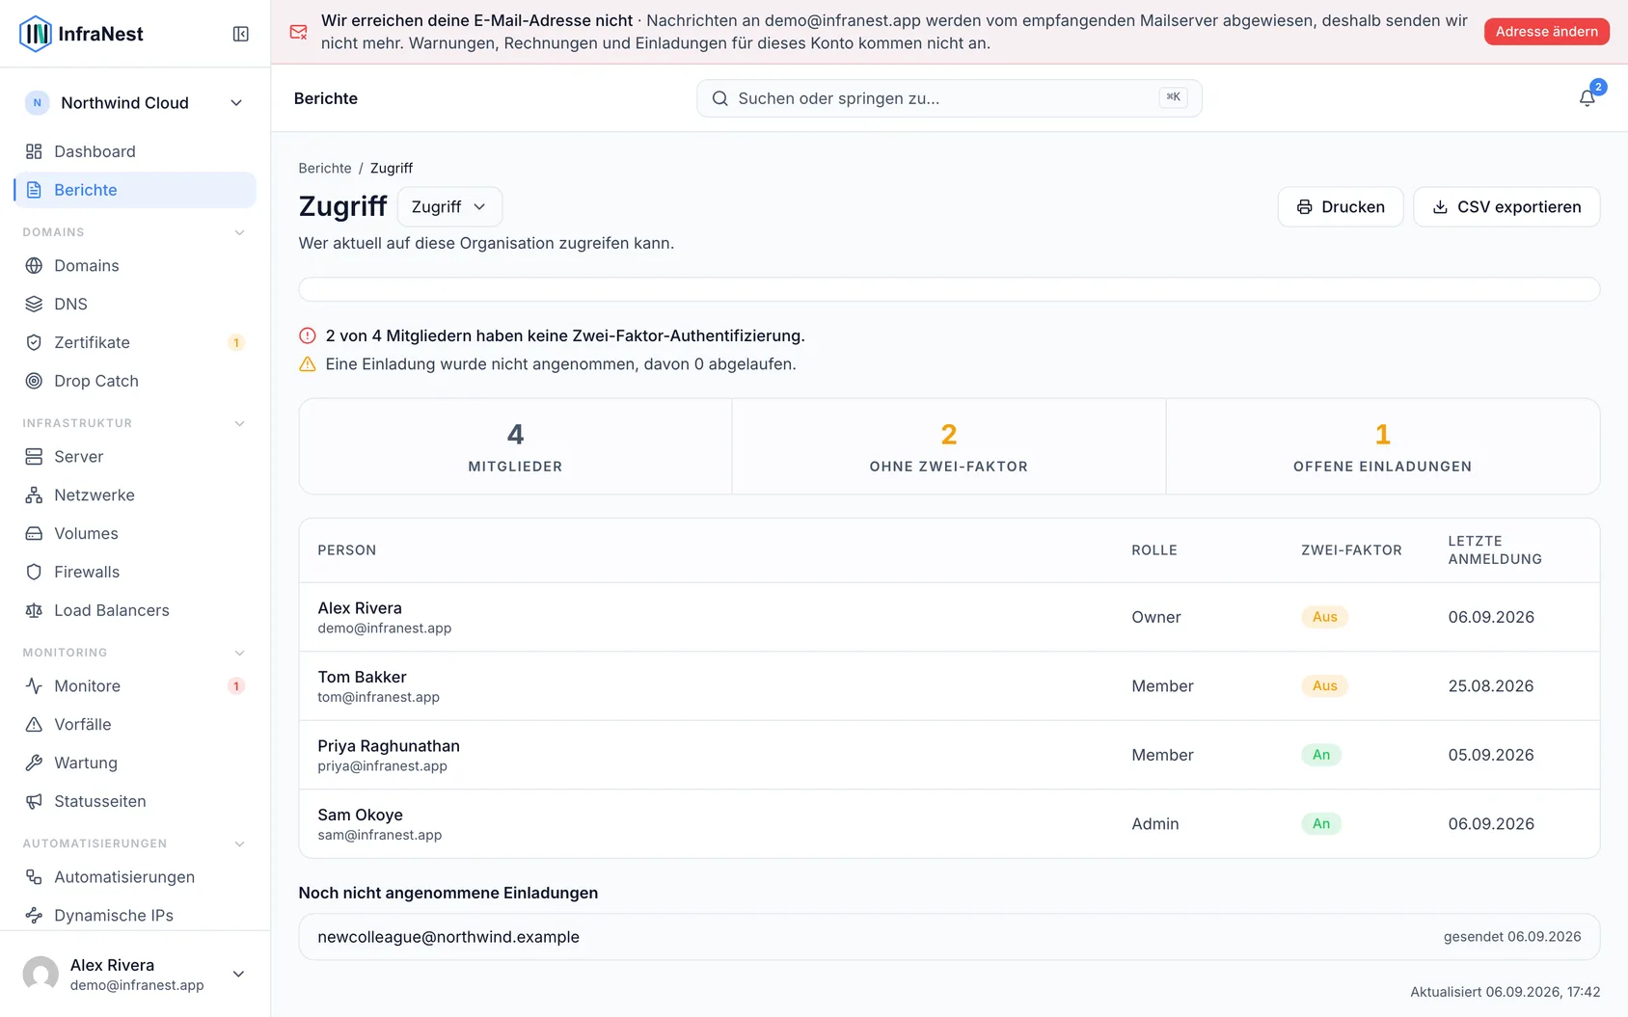
Task: Click the DNS layers icon
Action: coord(34,304)
